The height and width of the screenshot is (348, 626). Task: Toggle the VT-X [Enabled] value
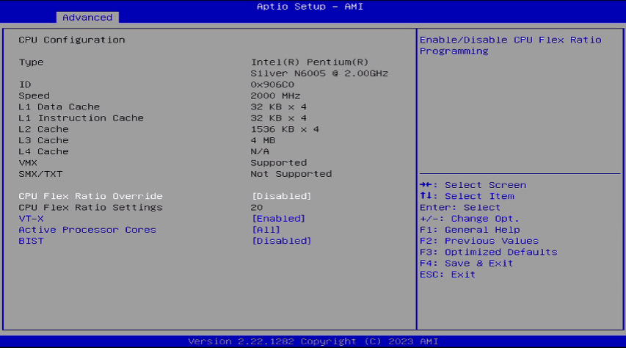point(278,219)
